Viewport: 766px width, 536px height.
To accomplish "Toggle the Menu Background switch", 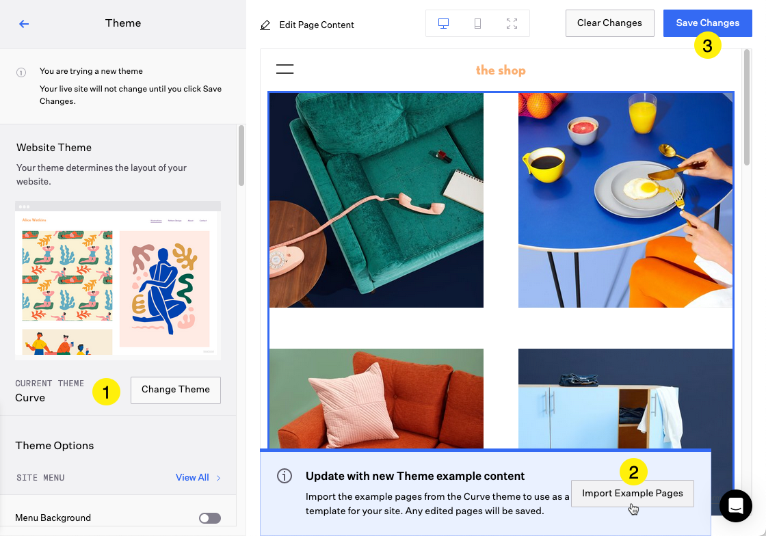I will point(210,518).
